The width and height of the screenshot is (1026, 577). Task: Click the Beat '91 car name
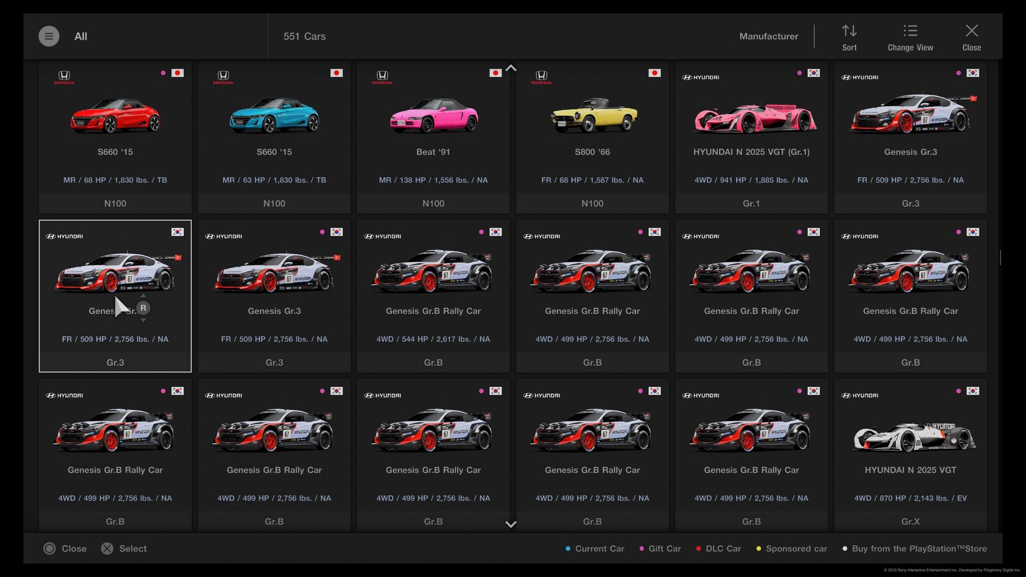point(433,152)
